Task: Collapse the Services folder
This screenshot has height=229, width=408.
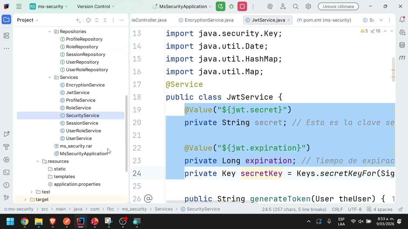Action: pos(50,77)
